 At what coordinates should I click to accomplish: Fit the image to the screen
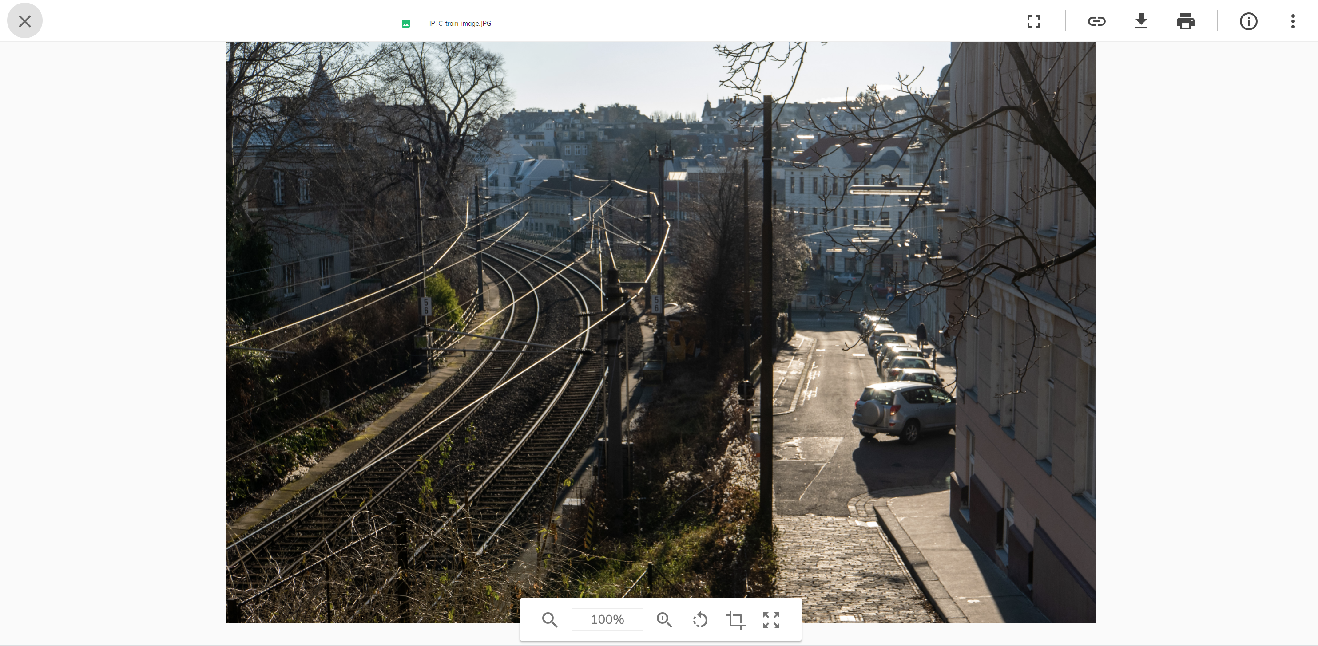[771, 620]
